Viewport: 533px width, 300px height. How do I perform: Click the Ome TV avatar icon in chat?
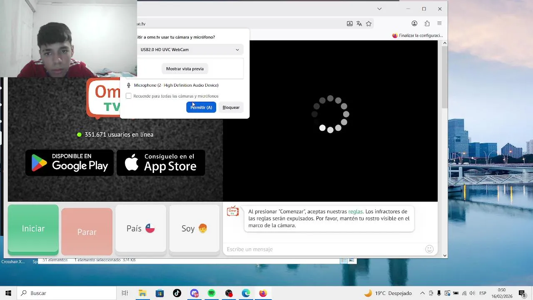pyautogui.click(x=233, y=211)
